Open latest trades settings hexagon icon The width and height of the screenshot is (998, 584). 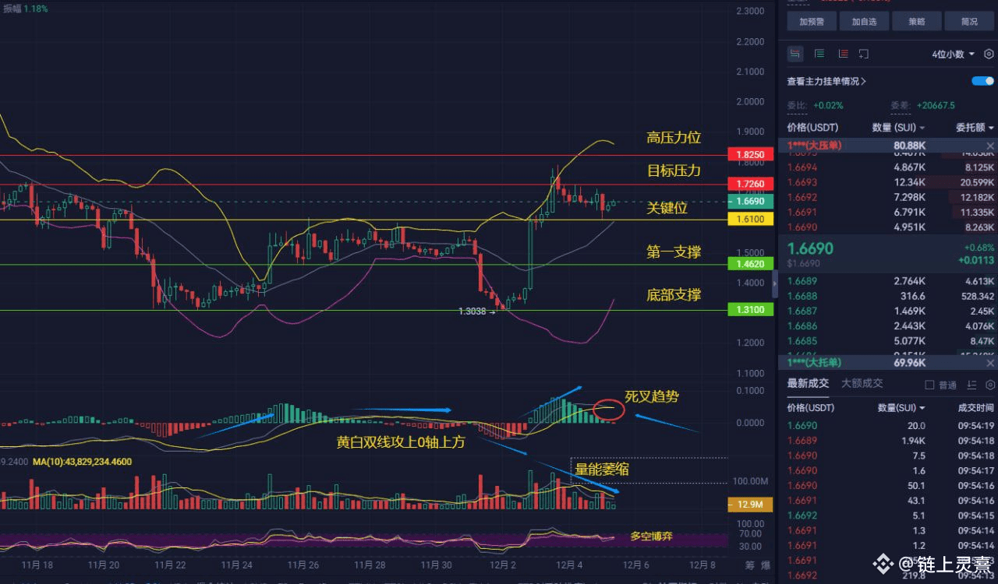click(989, 385)
